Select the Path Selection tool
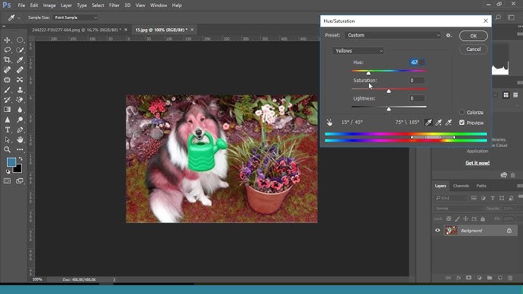 (x=7, y=139)
